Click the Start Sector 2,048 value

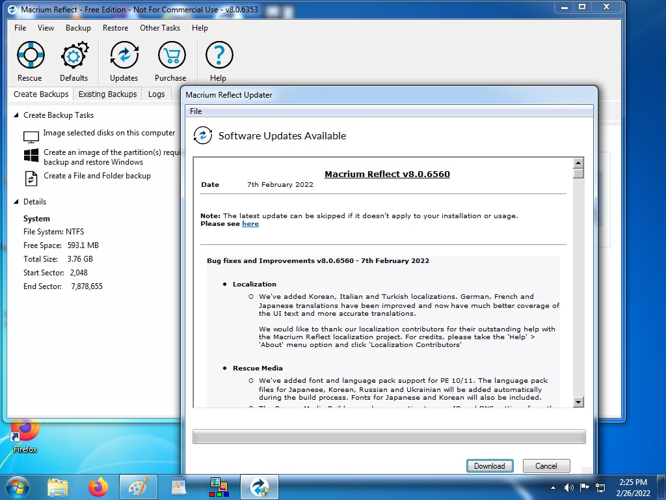click(79, 273)
